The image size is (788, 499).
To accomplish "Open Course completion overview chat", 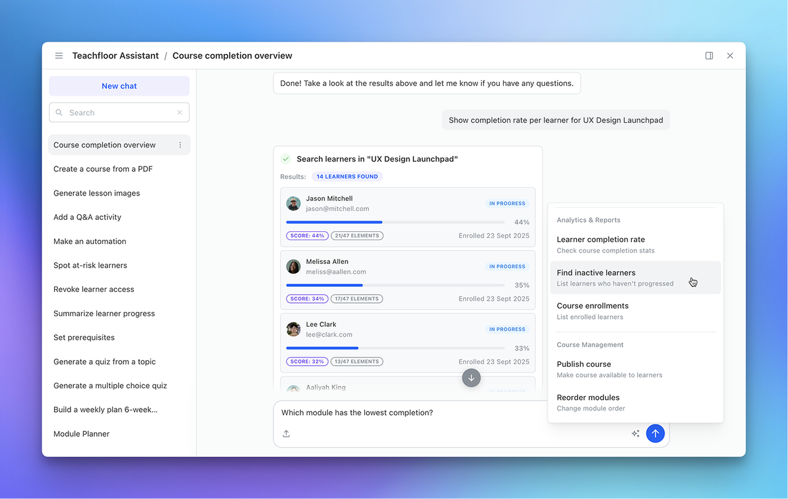I will tap(119, 145).
